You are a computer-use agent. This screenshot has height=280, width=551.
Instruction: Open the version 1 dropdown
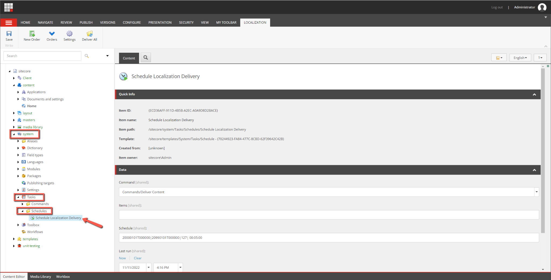click(540, 58)
